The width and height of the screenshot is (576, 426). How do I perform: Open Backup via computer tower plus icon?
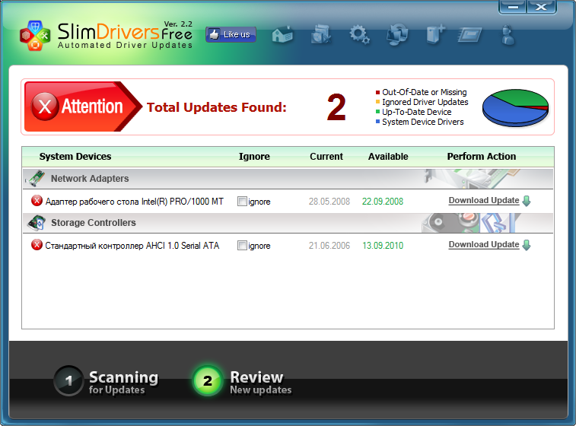[435, 35]
